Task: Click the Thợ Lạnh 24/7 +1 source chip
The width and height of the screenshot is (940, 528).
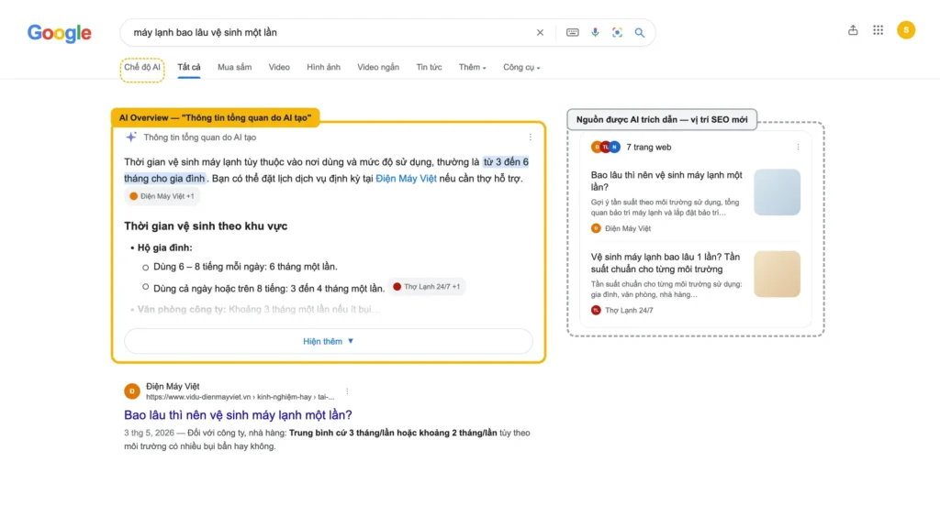Action: click(426, 287)
